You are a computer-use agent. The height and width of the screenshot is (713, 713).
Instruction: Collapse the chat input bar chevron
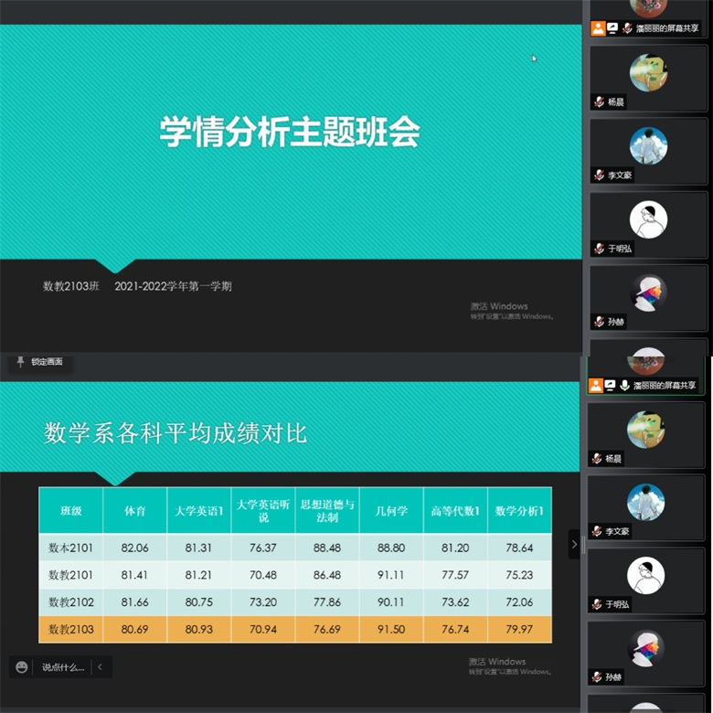(99, 667)
